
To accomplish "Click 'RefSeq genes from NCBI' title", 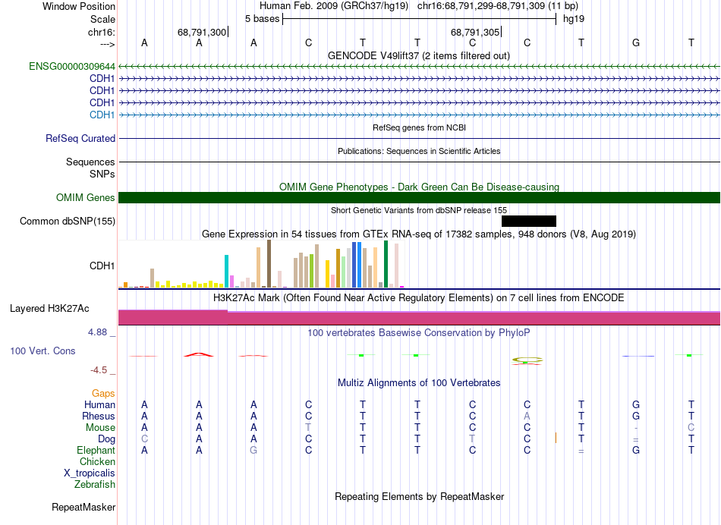I will click(420, 127).
